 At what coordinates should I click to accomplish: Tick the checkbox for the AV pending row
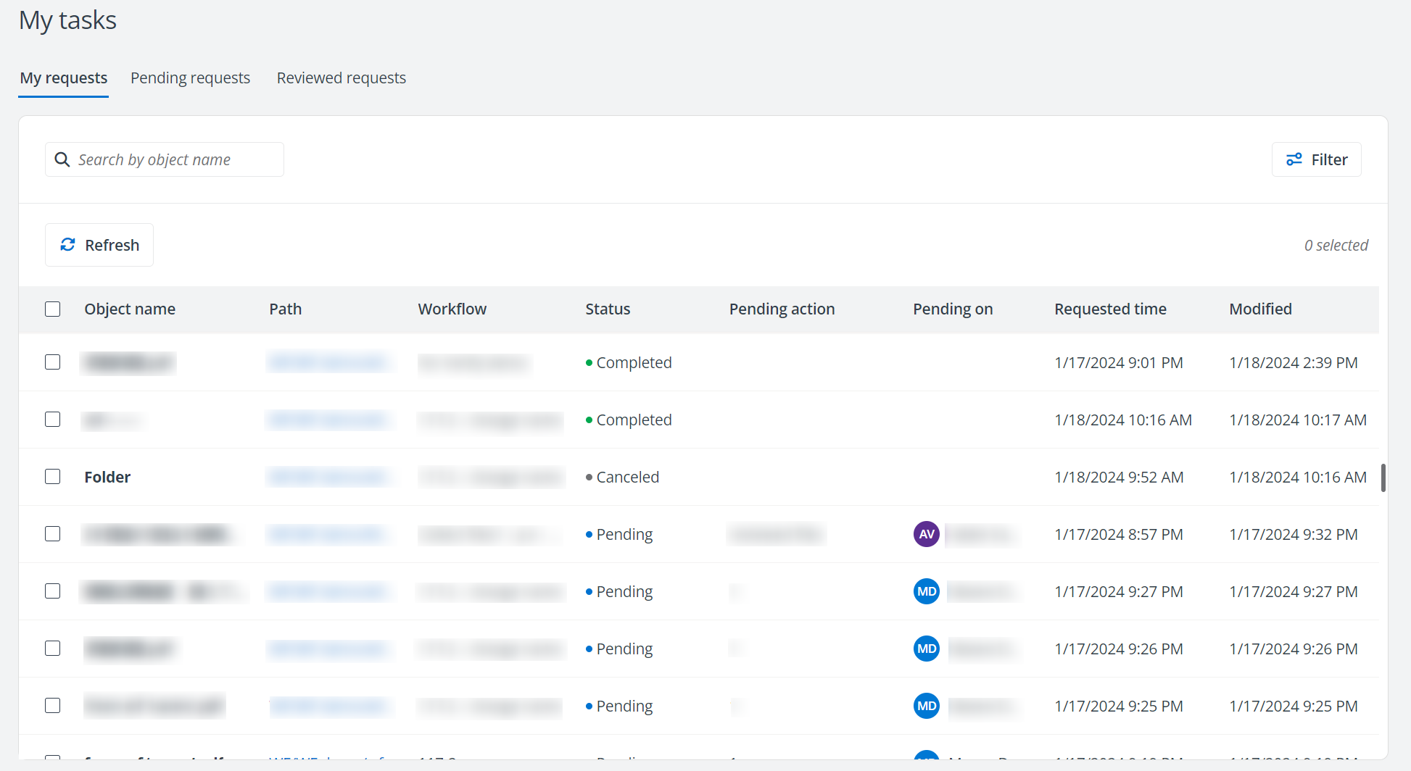53,534
